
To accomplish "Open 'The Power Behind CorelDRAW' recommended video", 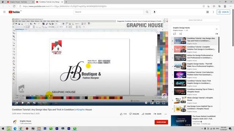I will click(195, 120).
